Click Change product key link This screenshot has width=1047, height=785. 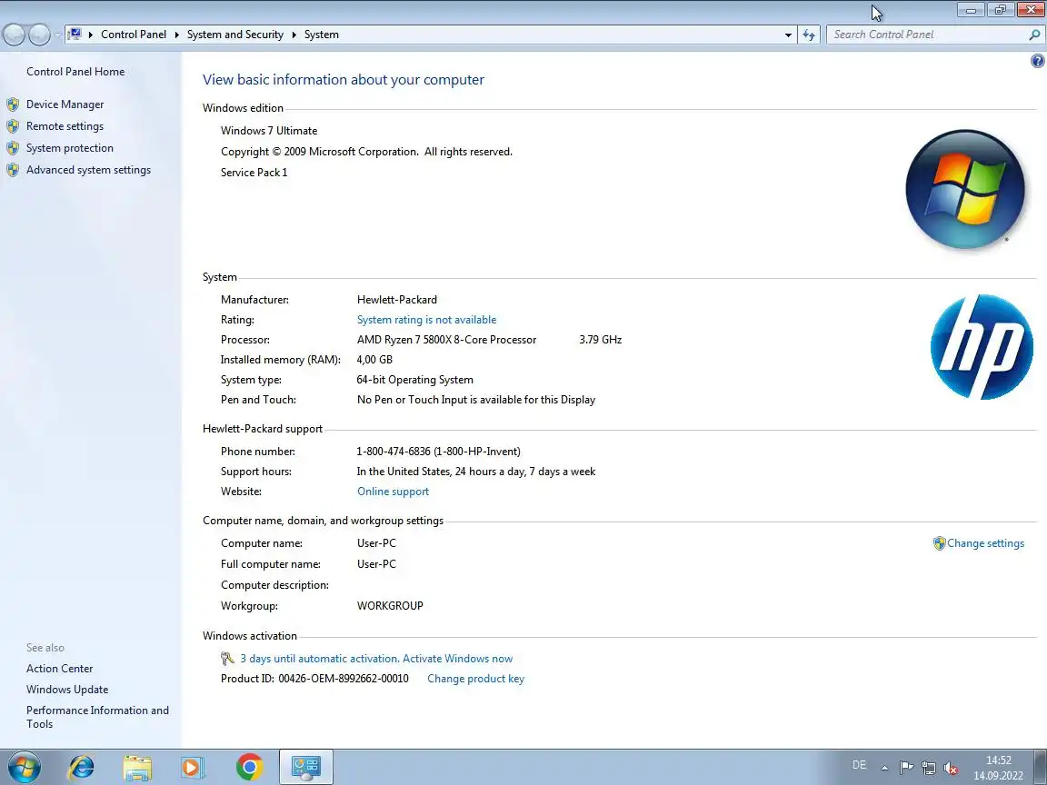(475, 679)
